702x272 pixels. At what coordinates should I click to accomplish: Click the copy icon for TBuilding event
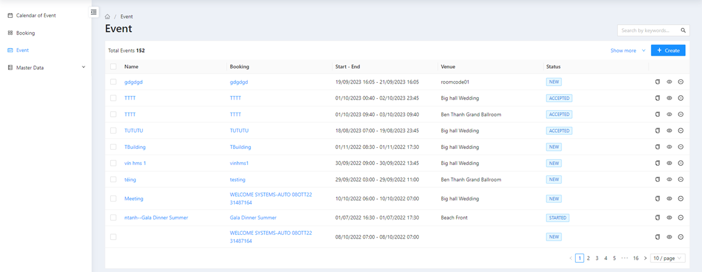point(657,147)
